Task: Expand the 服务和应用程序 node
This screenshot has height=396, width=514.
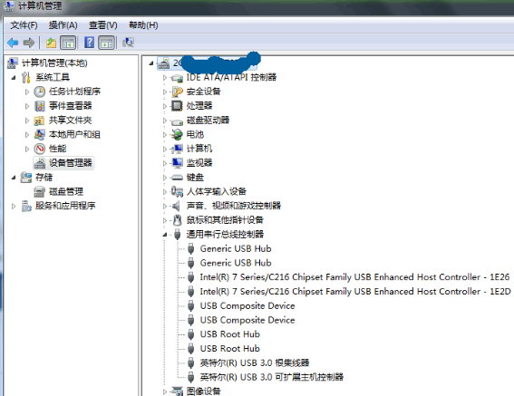Action: tap(14, 207)
